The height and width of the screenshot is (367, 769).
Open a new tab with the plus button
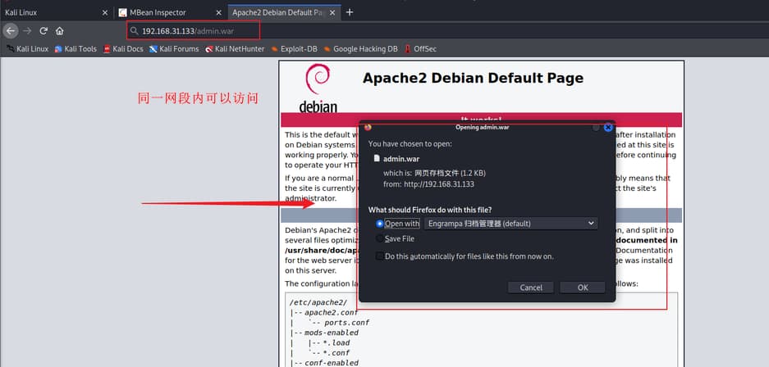point(349,12)
